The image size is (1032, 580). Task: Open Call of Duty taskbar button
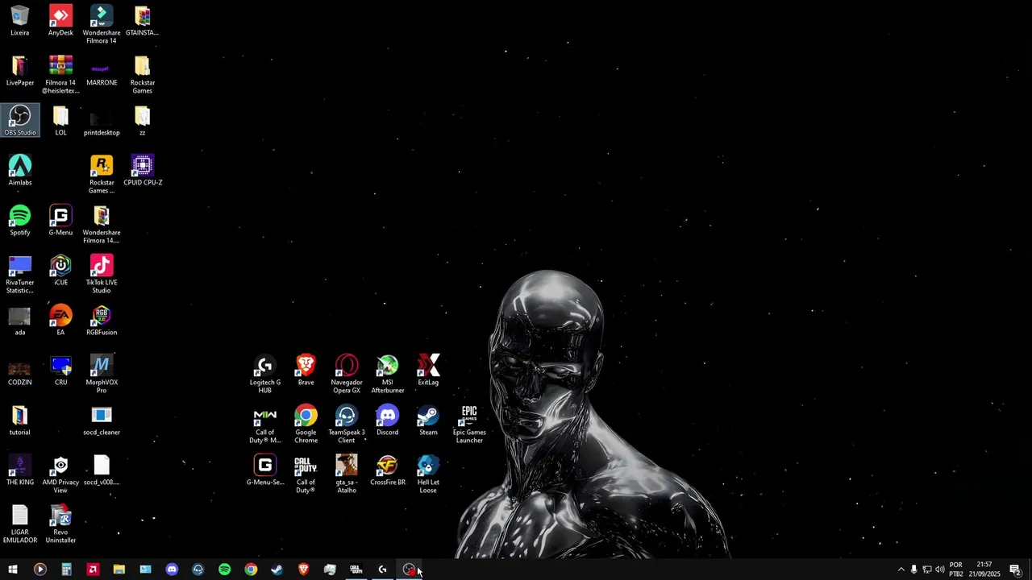[x=356, y=570]
